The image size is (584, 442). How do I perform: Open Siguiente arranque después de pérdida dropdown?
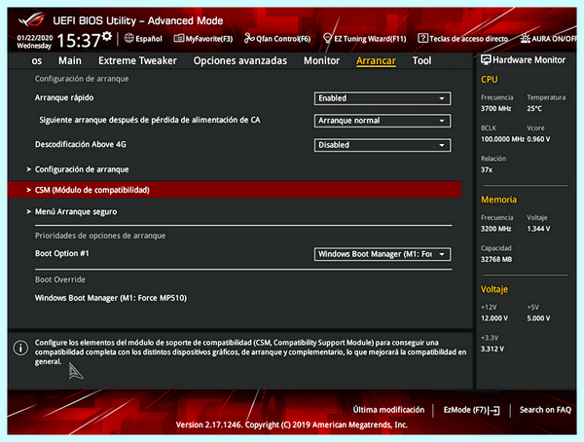(x=383, y=121)
